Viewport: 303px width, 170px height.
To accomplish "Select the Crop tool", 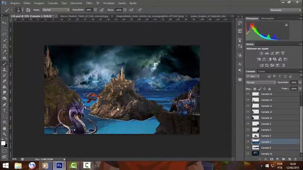I will pyautogui.click(x=4, y=46).
